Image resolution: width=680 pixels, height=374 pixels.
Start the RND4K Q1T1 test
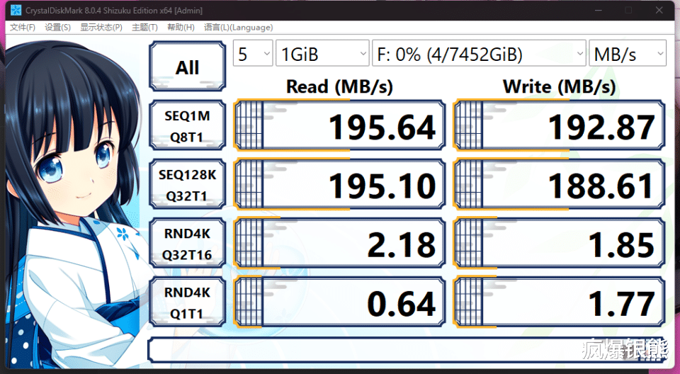pos(187,302)
